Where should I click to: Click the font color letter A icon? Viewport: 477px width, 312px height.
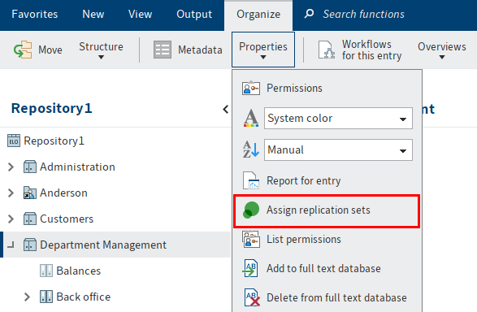tap(251, 118)
